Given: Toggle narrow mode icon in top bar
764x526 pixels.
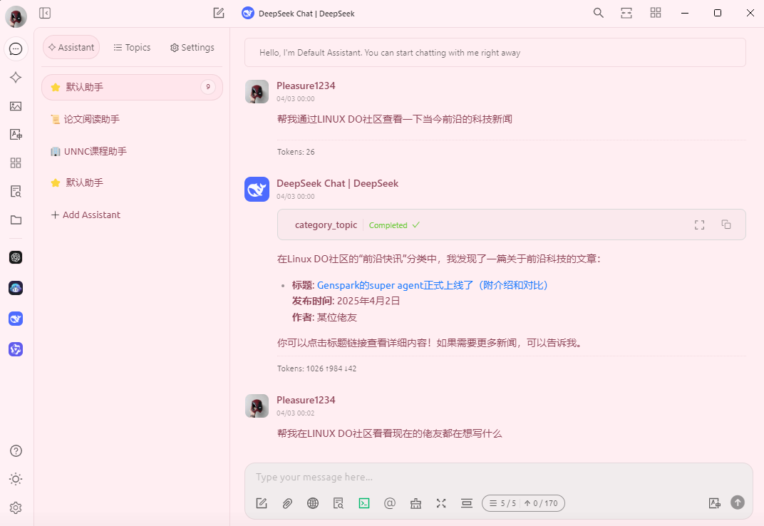Looking at the screenshot, I should 626,13.
